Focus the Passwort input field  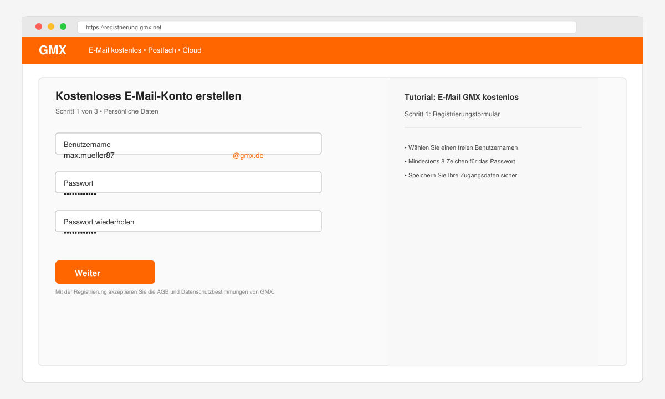pos(188,182)
